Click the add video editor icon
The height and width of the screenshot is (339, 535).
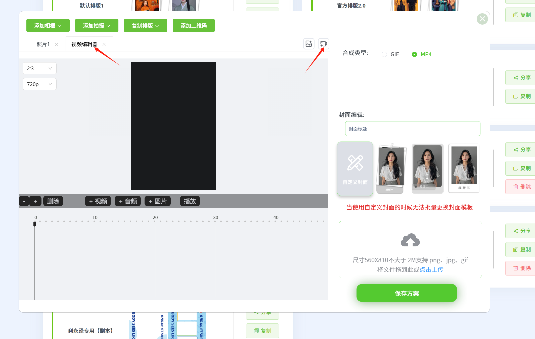[x=324, y=44]
